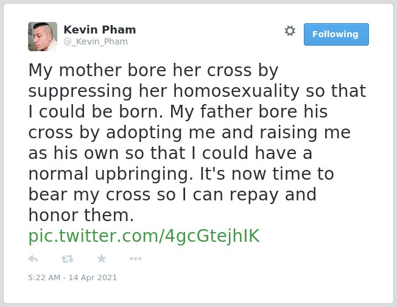Open the pic.twitter.com/4gcGtejhIK link

(x=144, y=236)
